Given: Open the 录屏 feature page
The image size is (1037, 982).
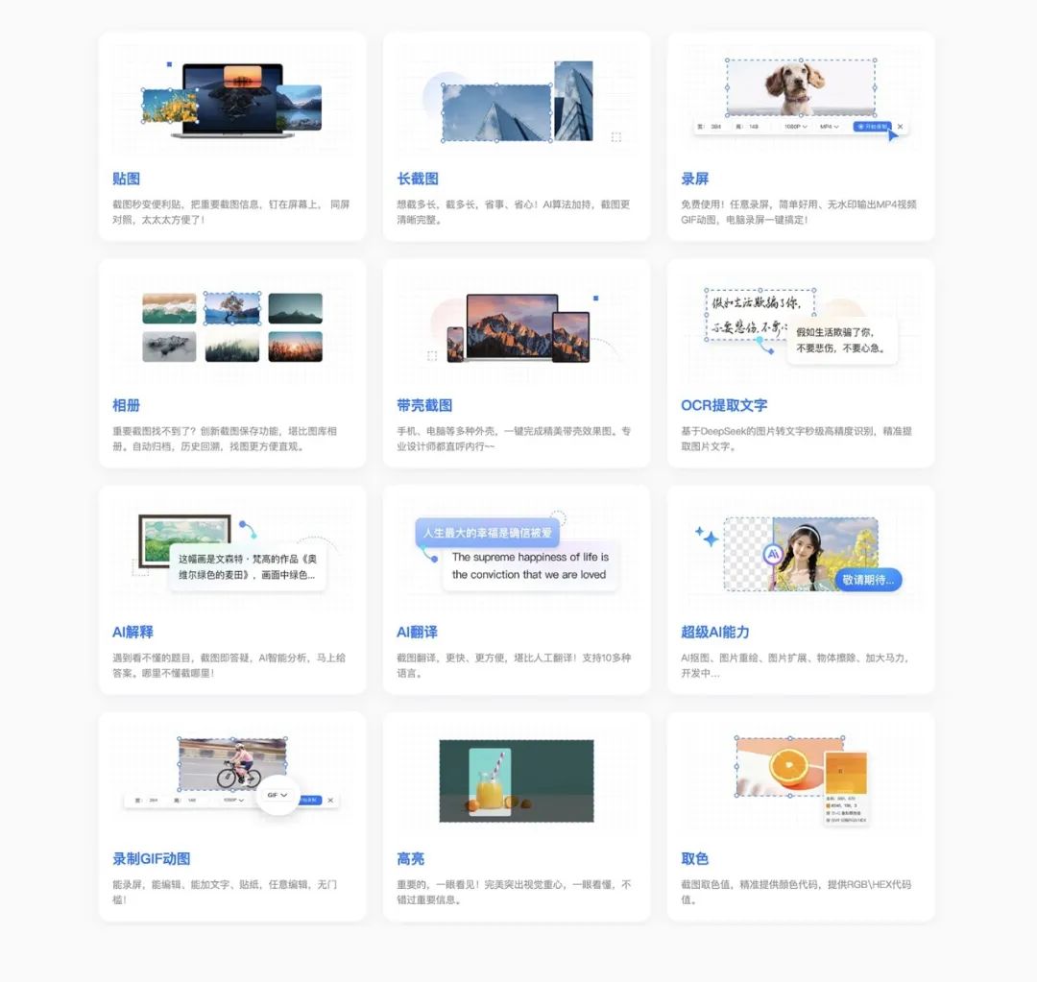Looking at the screenshot, I should click(694, 178).
